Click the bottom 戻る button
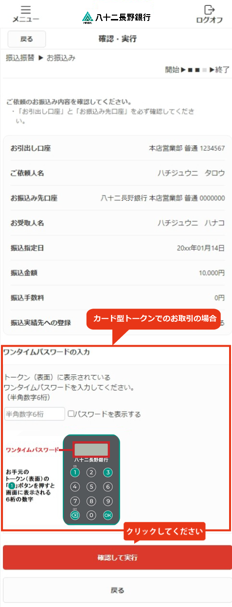 pyautogui.click(x=117, y=590)
